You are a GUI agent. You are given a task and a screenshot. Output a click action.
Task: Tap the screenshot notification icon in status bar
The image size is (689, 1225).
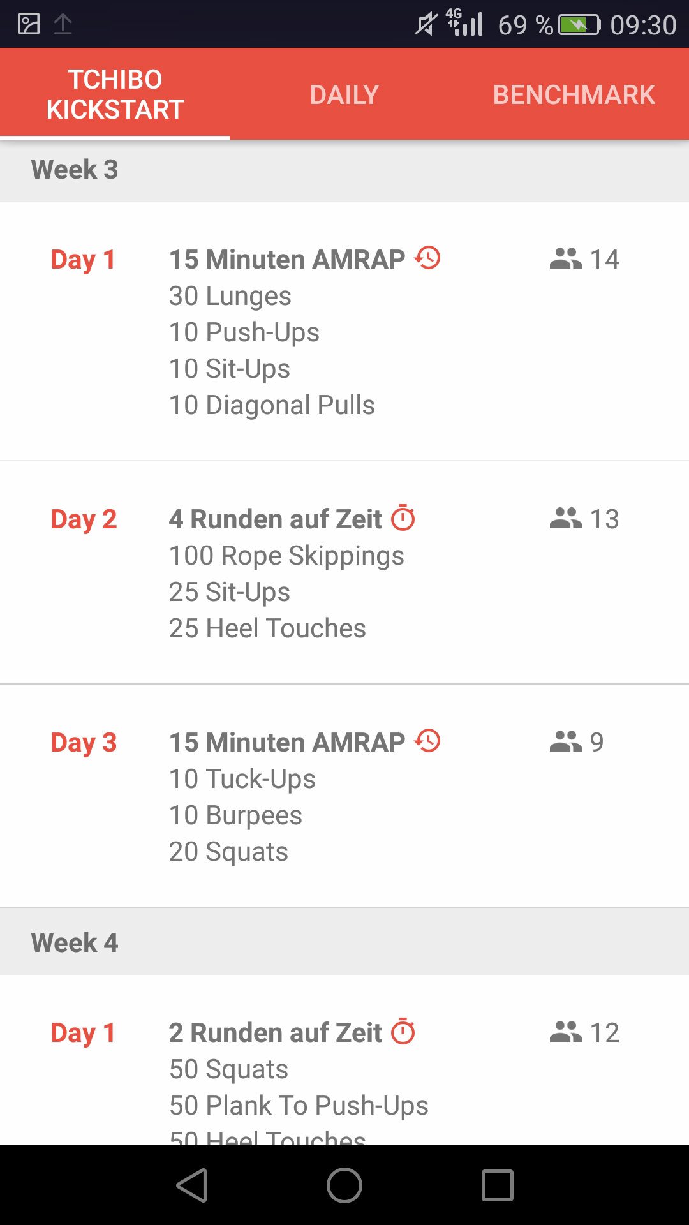click(29, 24)
